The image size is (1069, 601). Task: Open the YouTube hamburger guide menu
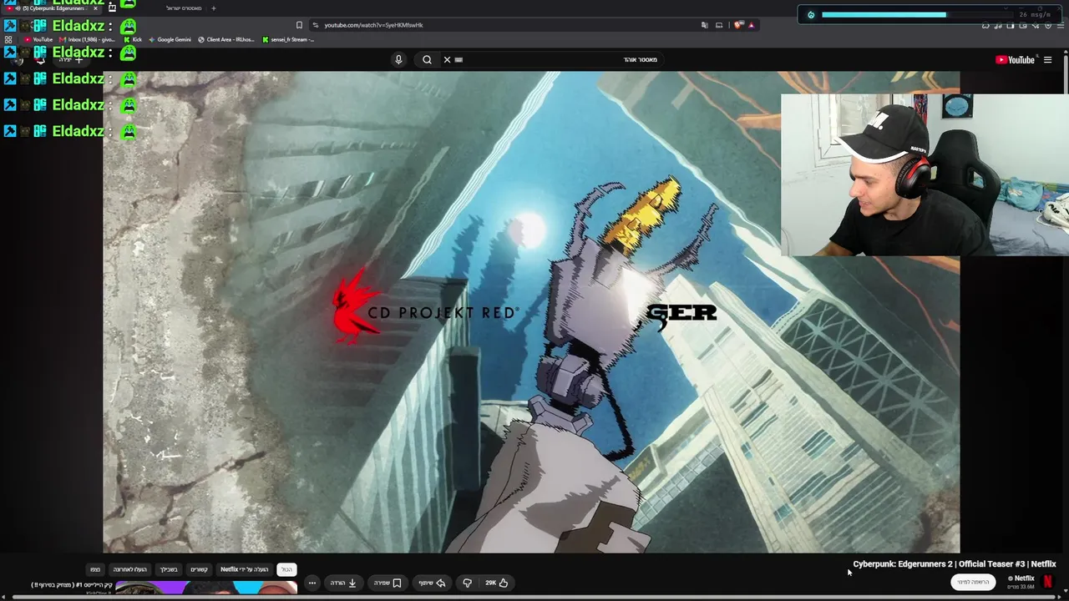coord(1047,59)
